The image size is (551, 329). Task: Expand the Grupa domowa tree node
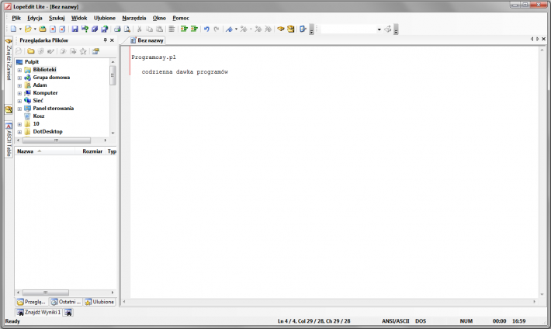(19, 78)
